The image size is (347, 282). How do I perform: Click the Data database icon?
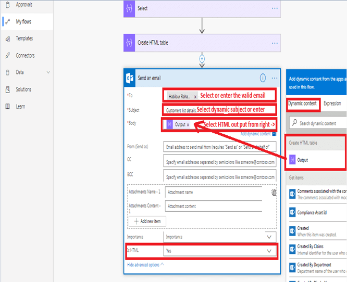7,72
